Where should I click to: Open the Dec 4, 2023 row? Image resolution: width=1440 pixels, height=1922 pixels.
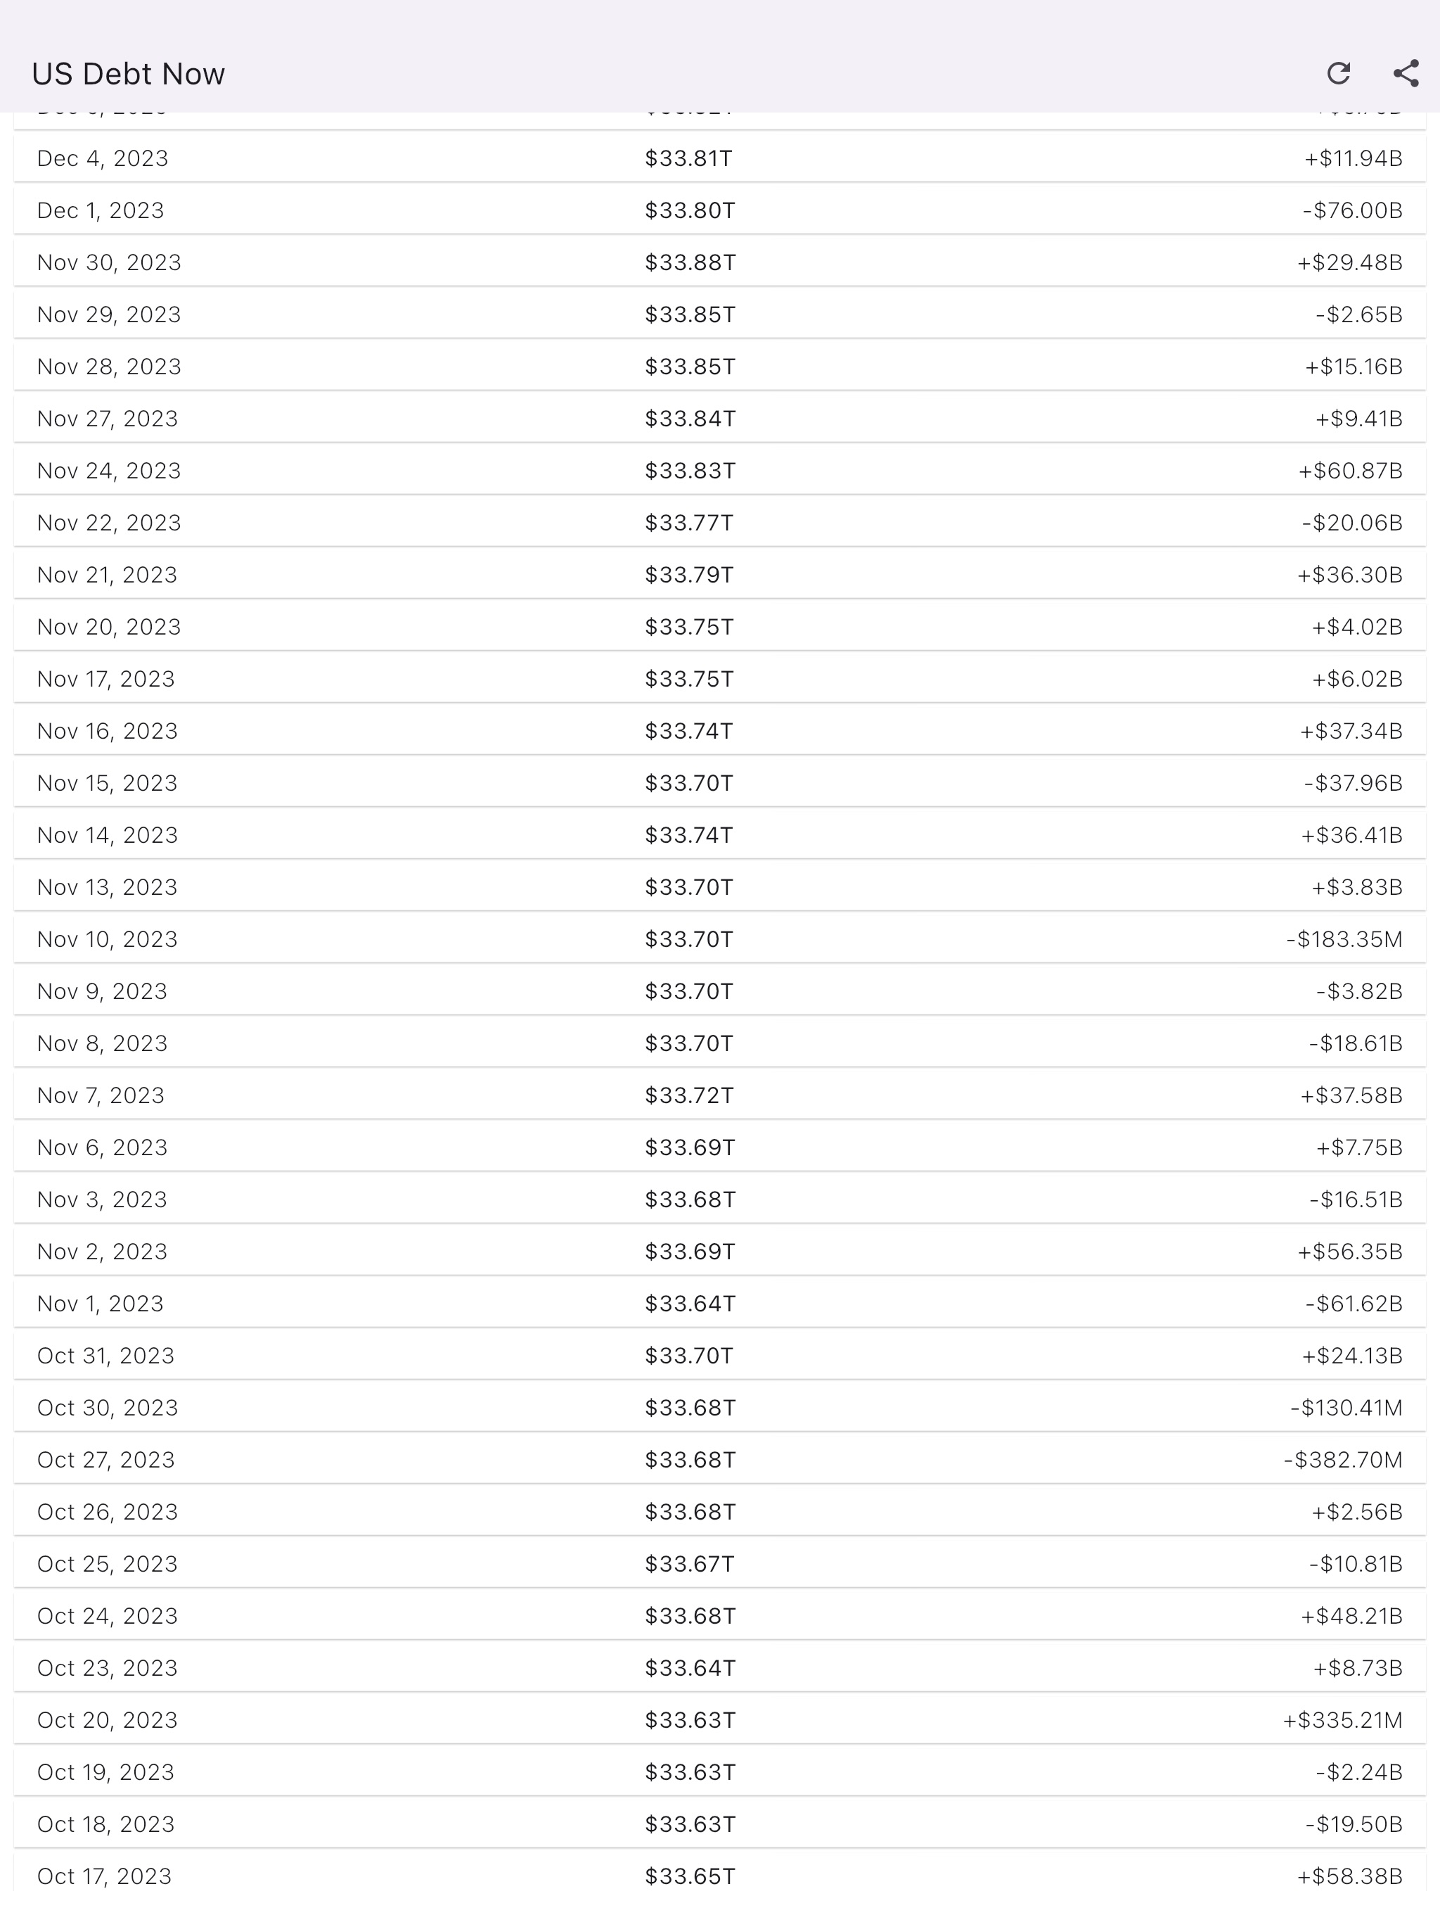(720, 158)
